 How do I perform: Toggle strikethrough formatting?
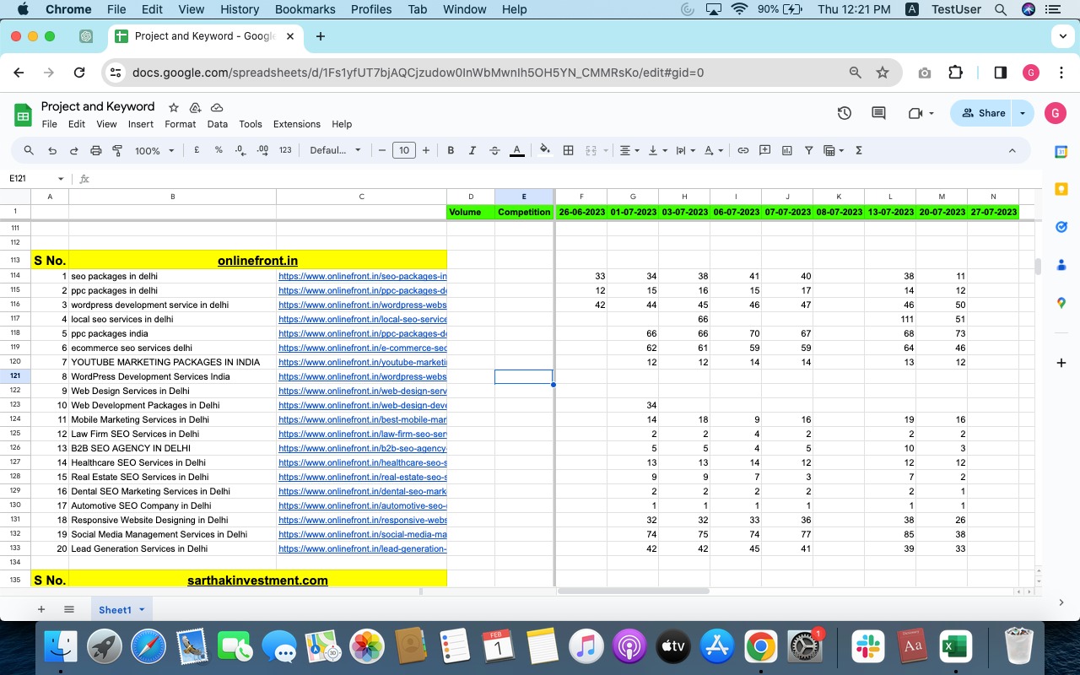point(494,150)
